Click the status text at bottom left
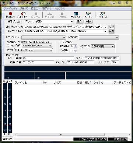The image size is (133, 143). [7, 139]
